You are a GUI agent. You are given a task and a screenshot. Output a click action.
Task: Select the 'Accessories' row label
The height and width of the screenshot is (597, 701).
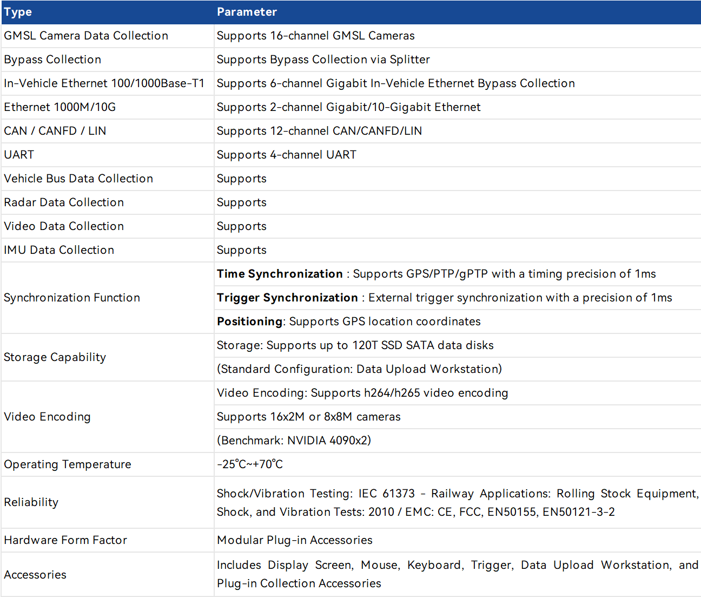(x=35, y=575)
